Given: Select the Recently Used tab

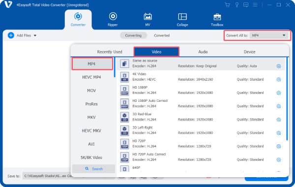Looking at the screenshot, I should pyautogui.click(x=110, y=52).
